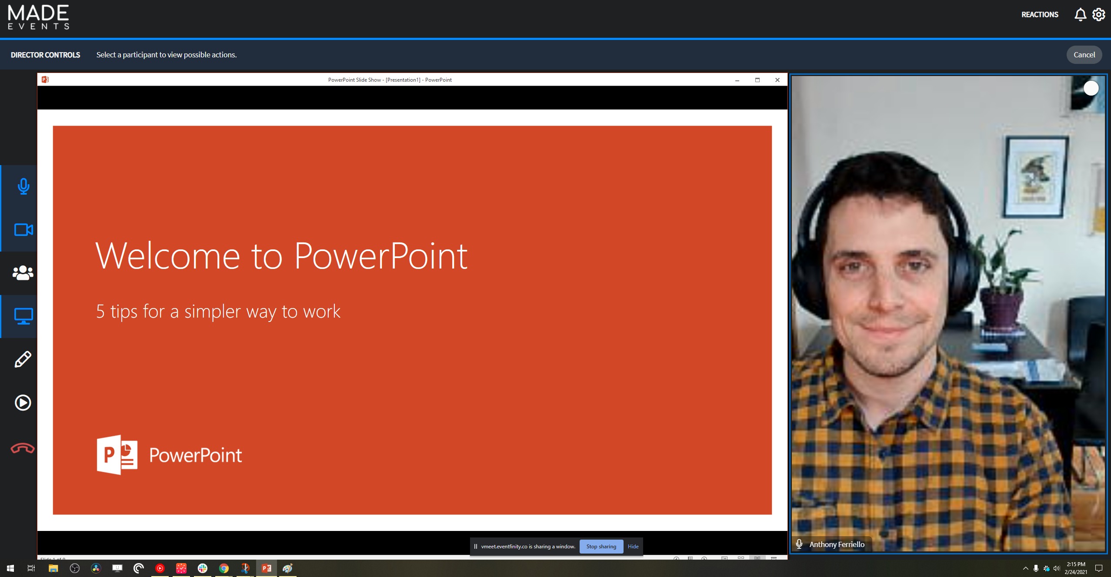This screenshot has height=577, width=1111.
Task: Open Google Chrome from taskbar
Action: [x=224, y=568]
